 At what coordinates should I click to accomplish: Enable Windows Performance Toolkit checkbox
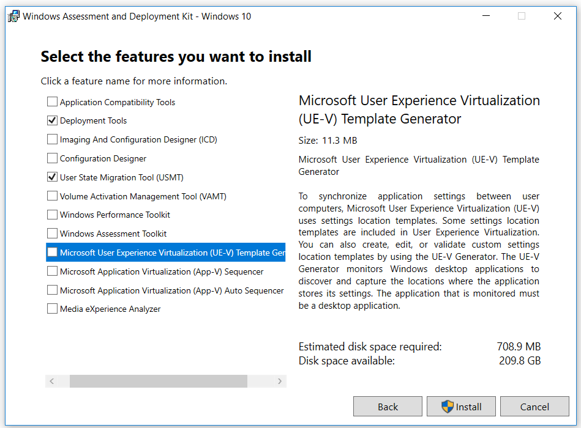click(x=52, y=215)
